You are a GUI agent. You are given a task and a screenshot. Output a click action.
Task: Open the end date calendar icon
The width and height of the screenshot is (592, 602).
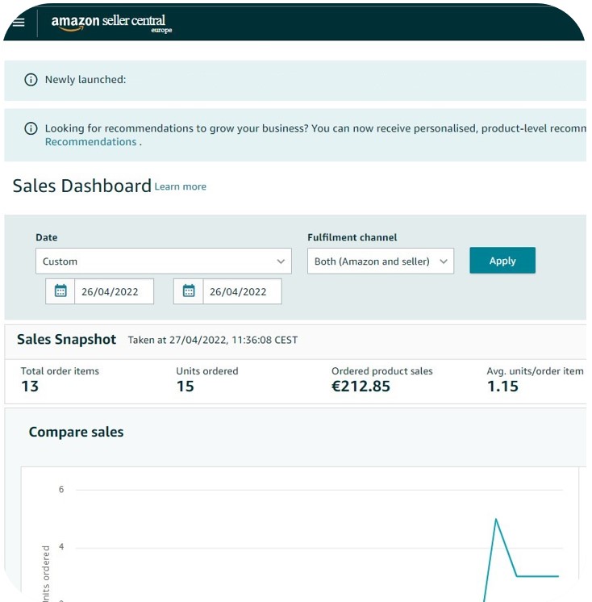click(189, 291)
